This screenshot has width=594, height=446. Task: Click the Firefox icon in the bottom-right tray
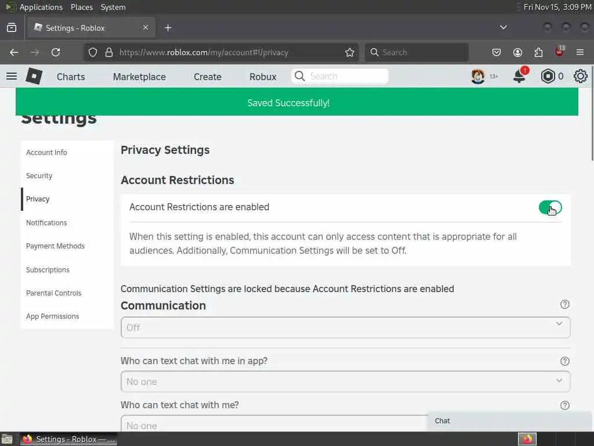point(527,439)
